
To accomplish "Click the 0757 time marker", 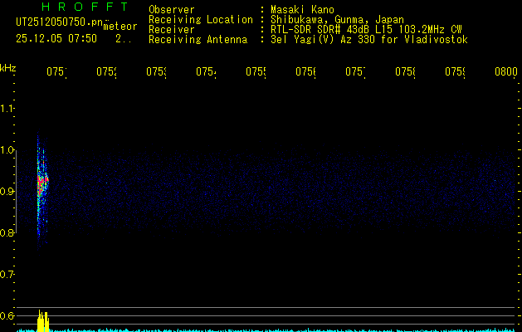I will click(355, 71).
